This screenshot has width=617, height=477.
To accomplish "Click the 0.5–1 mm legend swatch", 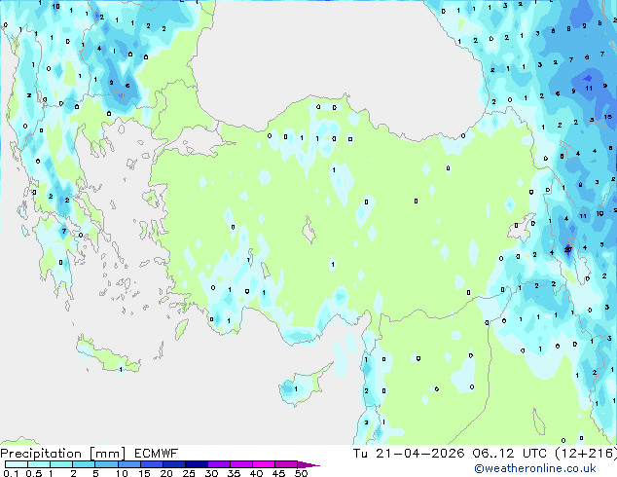I will tap(39, 464).
